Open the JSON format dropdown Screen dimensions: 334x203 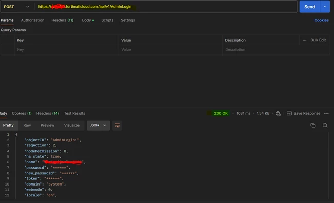tap(98, 125)
